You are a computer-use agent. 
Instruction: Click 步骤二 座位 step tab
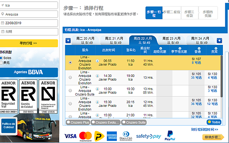172,13
